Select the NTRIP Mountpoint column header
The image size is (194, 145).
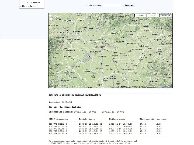pyautogui.click(x=58, y=119)
